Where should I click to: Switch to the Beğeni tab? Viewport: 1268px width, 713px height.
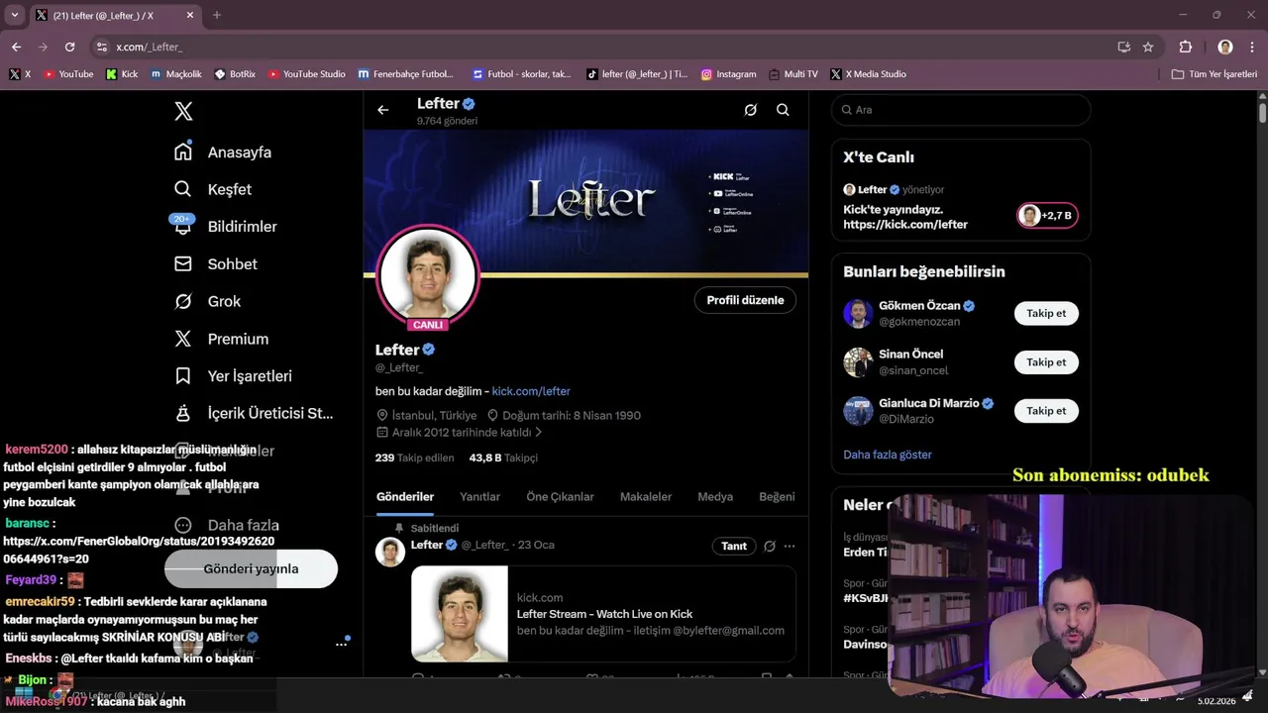[777, 497]
